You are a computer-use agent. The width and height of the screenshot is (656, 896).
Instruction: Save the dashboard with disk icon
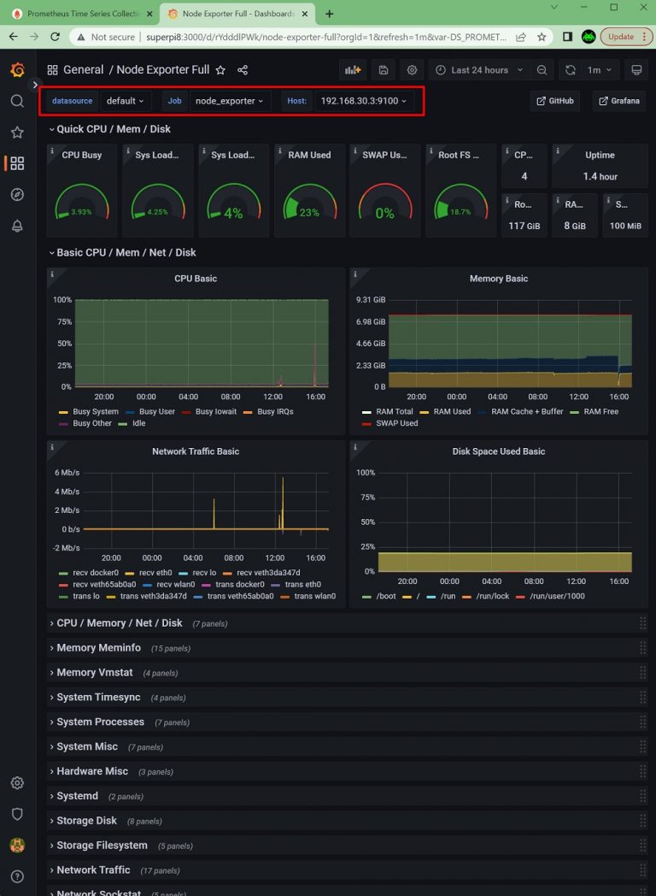pyautogui.click(x=384, y=70)
